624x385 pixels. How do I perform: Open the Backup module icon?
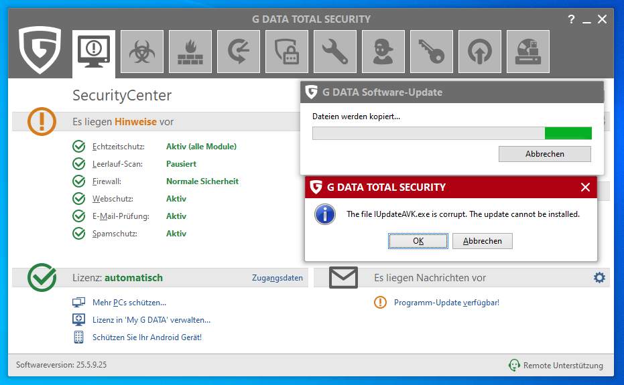(x=239, y=52)
